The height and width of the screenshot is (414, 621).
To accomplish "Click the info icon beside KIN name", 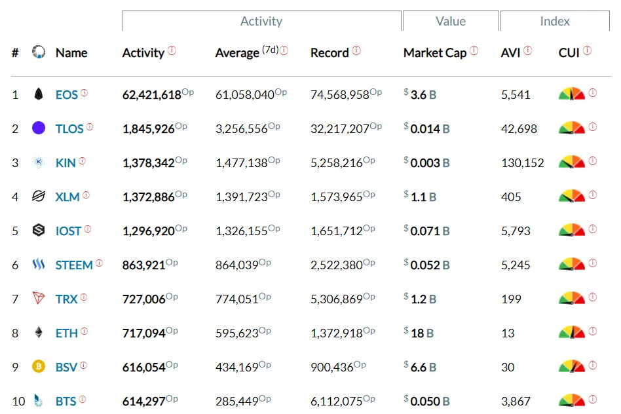I will click(82, 161).
